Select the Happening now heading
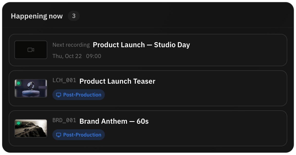The height and width of the screenshot is (155, 296). point(37,16)
